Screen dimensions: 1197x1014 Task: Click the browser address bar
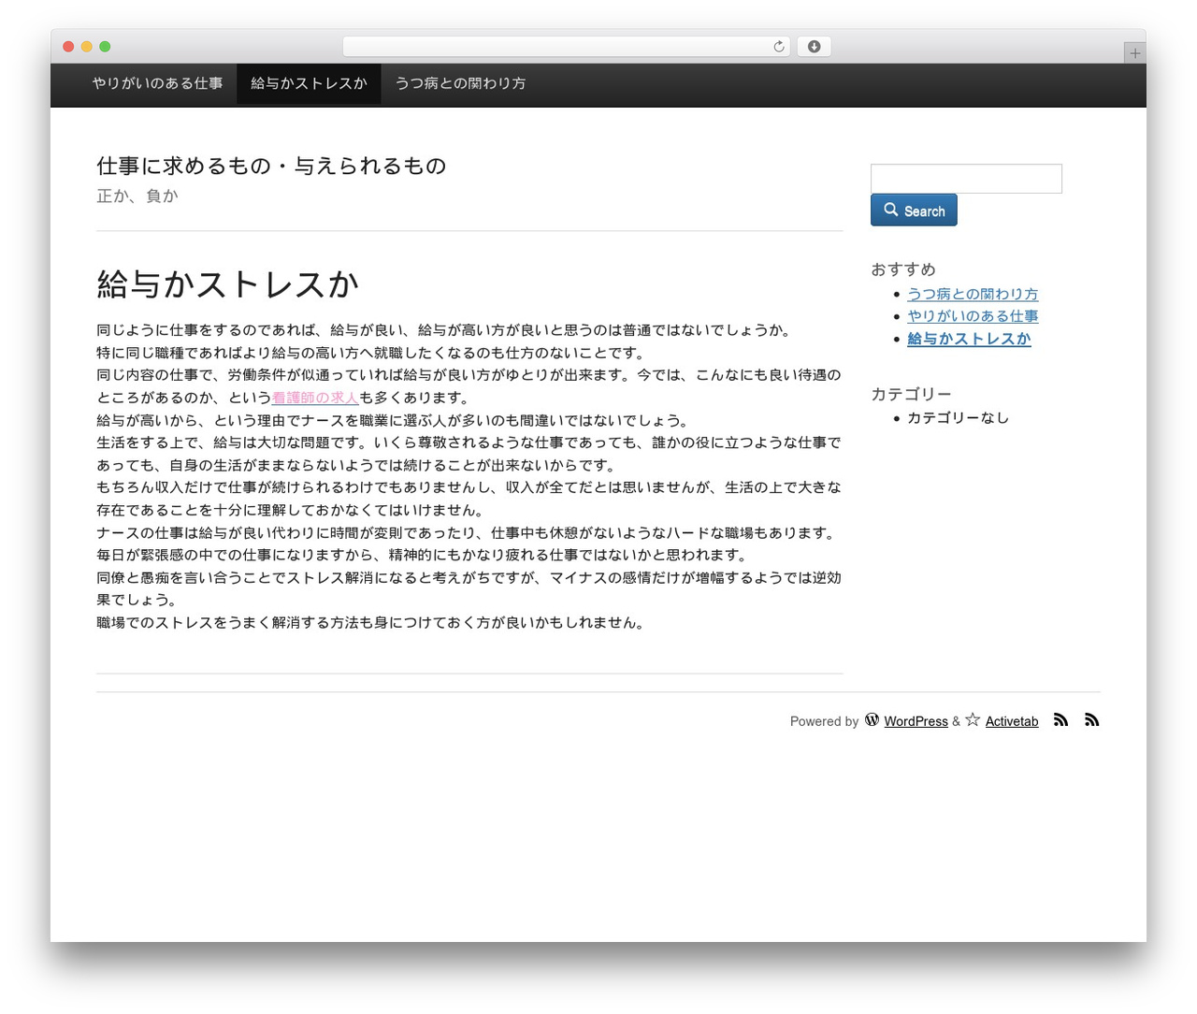click(x=567, y=47)
